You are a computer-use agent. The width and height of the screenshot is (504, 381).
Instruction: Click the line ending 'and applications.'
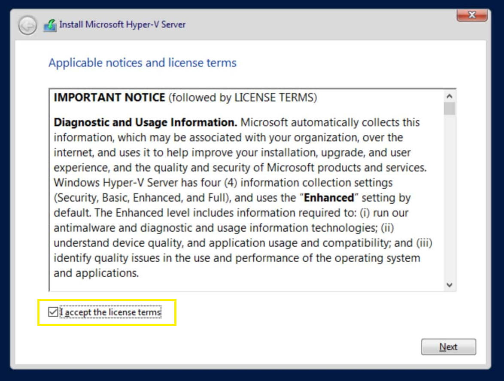(x=96, y=273)
